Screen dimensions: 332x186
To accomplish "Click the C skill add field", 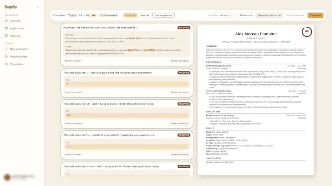I will (127, 84).
